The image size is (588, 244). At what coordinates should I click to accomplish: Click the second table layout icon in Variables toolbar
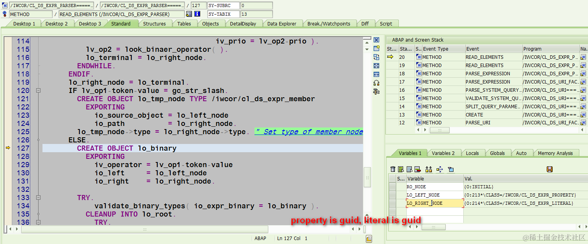tap(409, 169)
